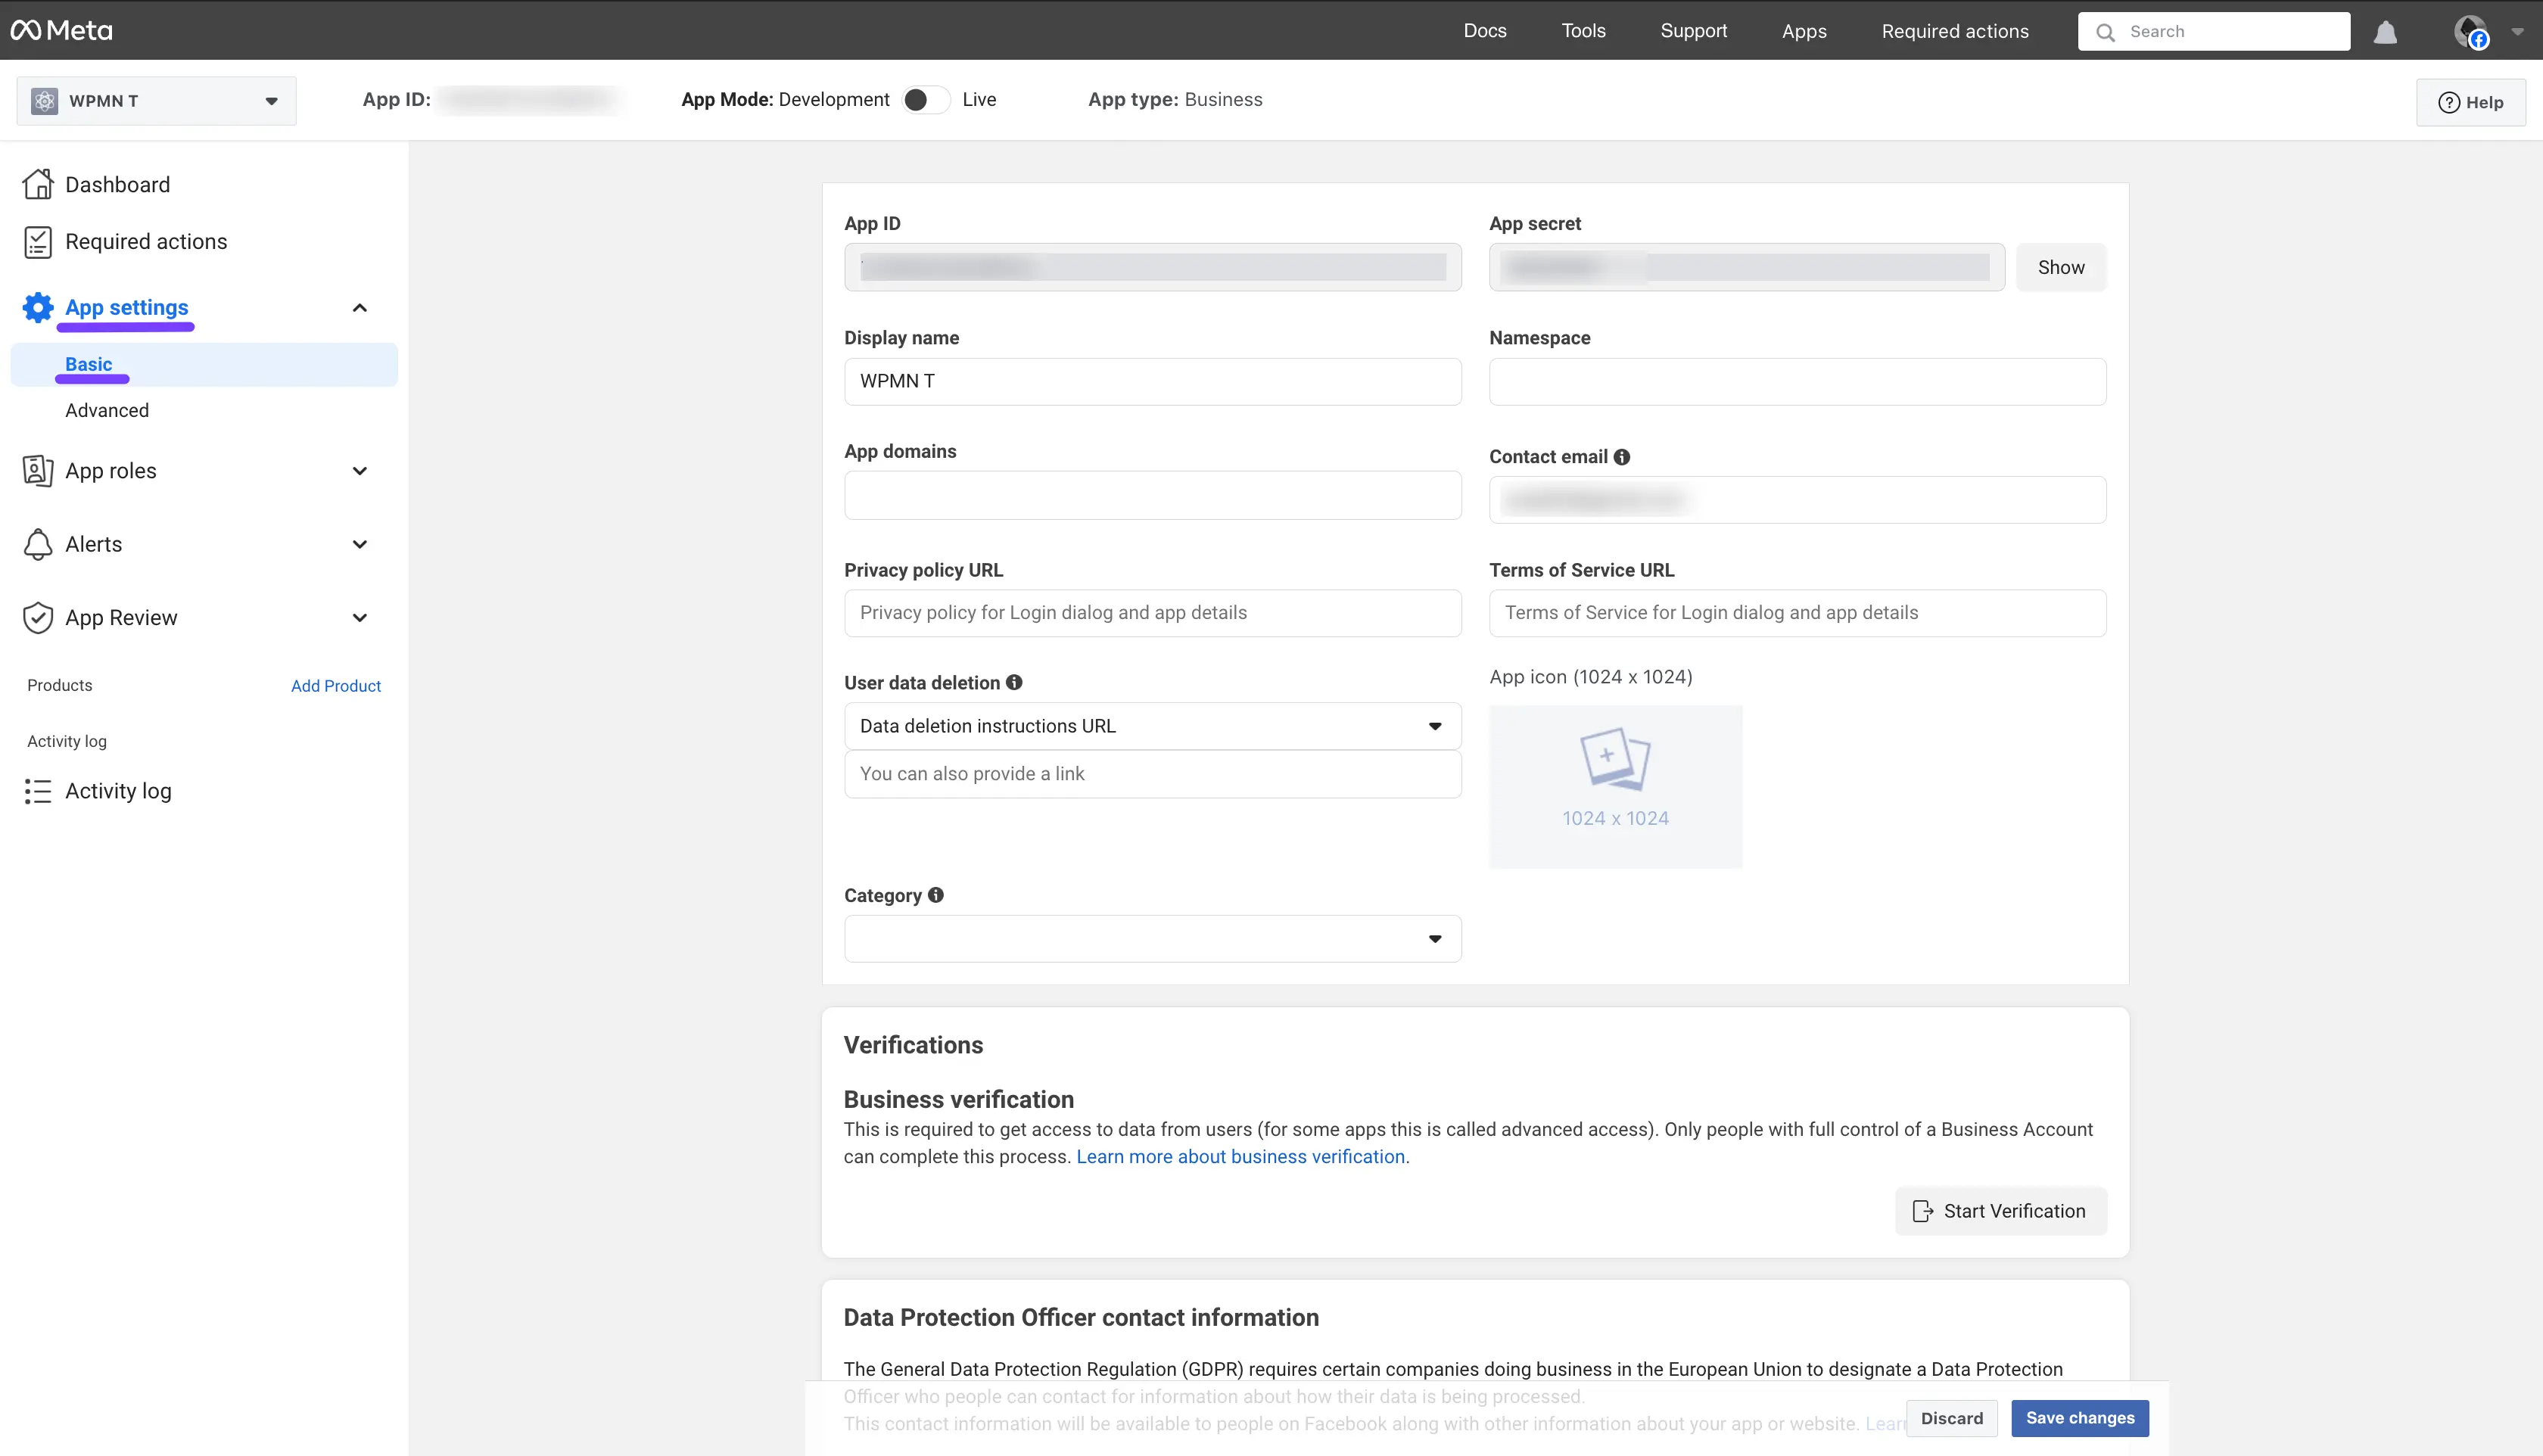2543x1456 pixels.
Task: Click the Privacy policy URL field
Action: (1152, 613)
